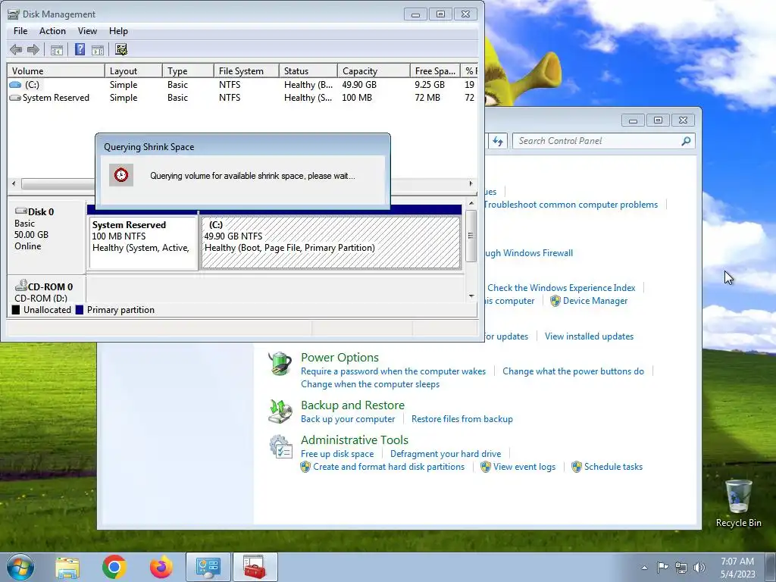Open Device Manager link
Image resolution: width=776 pixels, height=582 pixels.
(596, 301)
